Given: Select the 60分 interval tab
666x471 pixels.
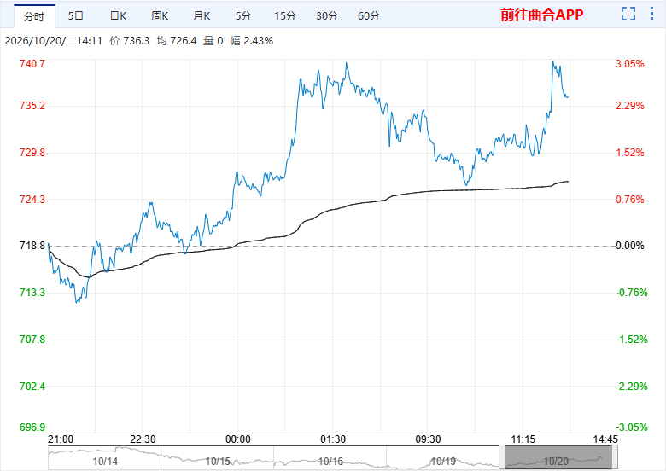Looking at the screenshot, I should click(369, 16).
